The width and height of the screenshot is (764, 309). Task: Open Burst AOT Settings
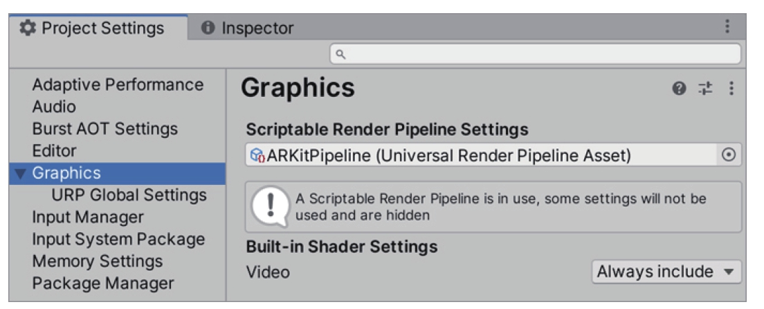tap(104, 129)
